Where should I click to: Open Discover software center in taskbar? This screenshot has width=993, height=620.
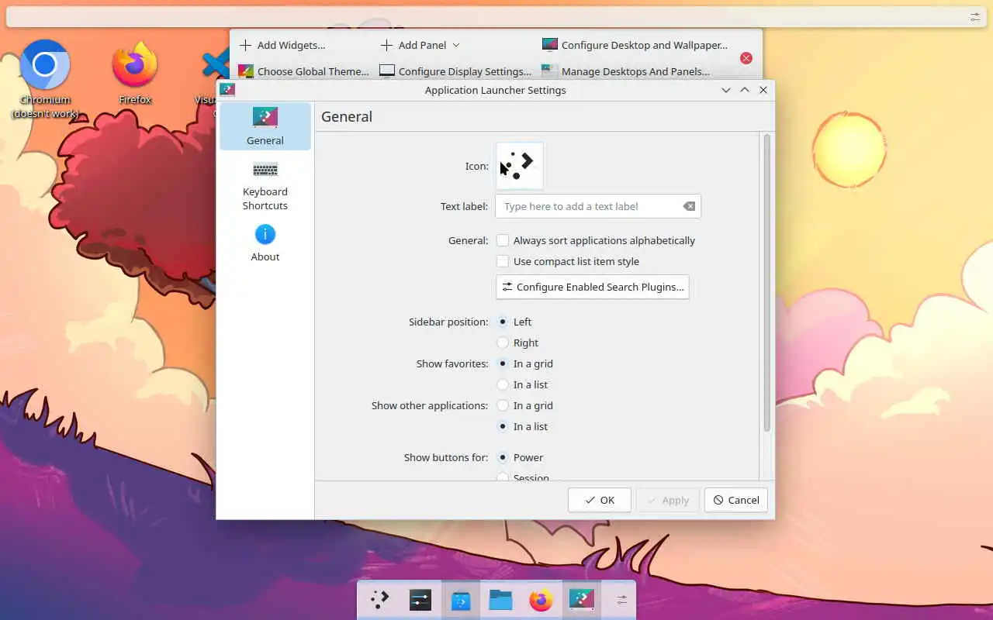461,600
